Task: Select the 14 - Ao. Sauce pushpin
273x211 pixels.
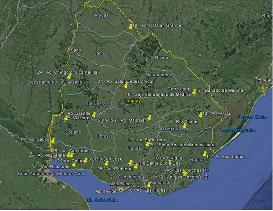Action: point(53,140)
